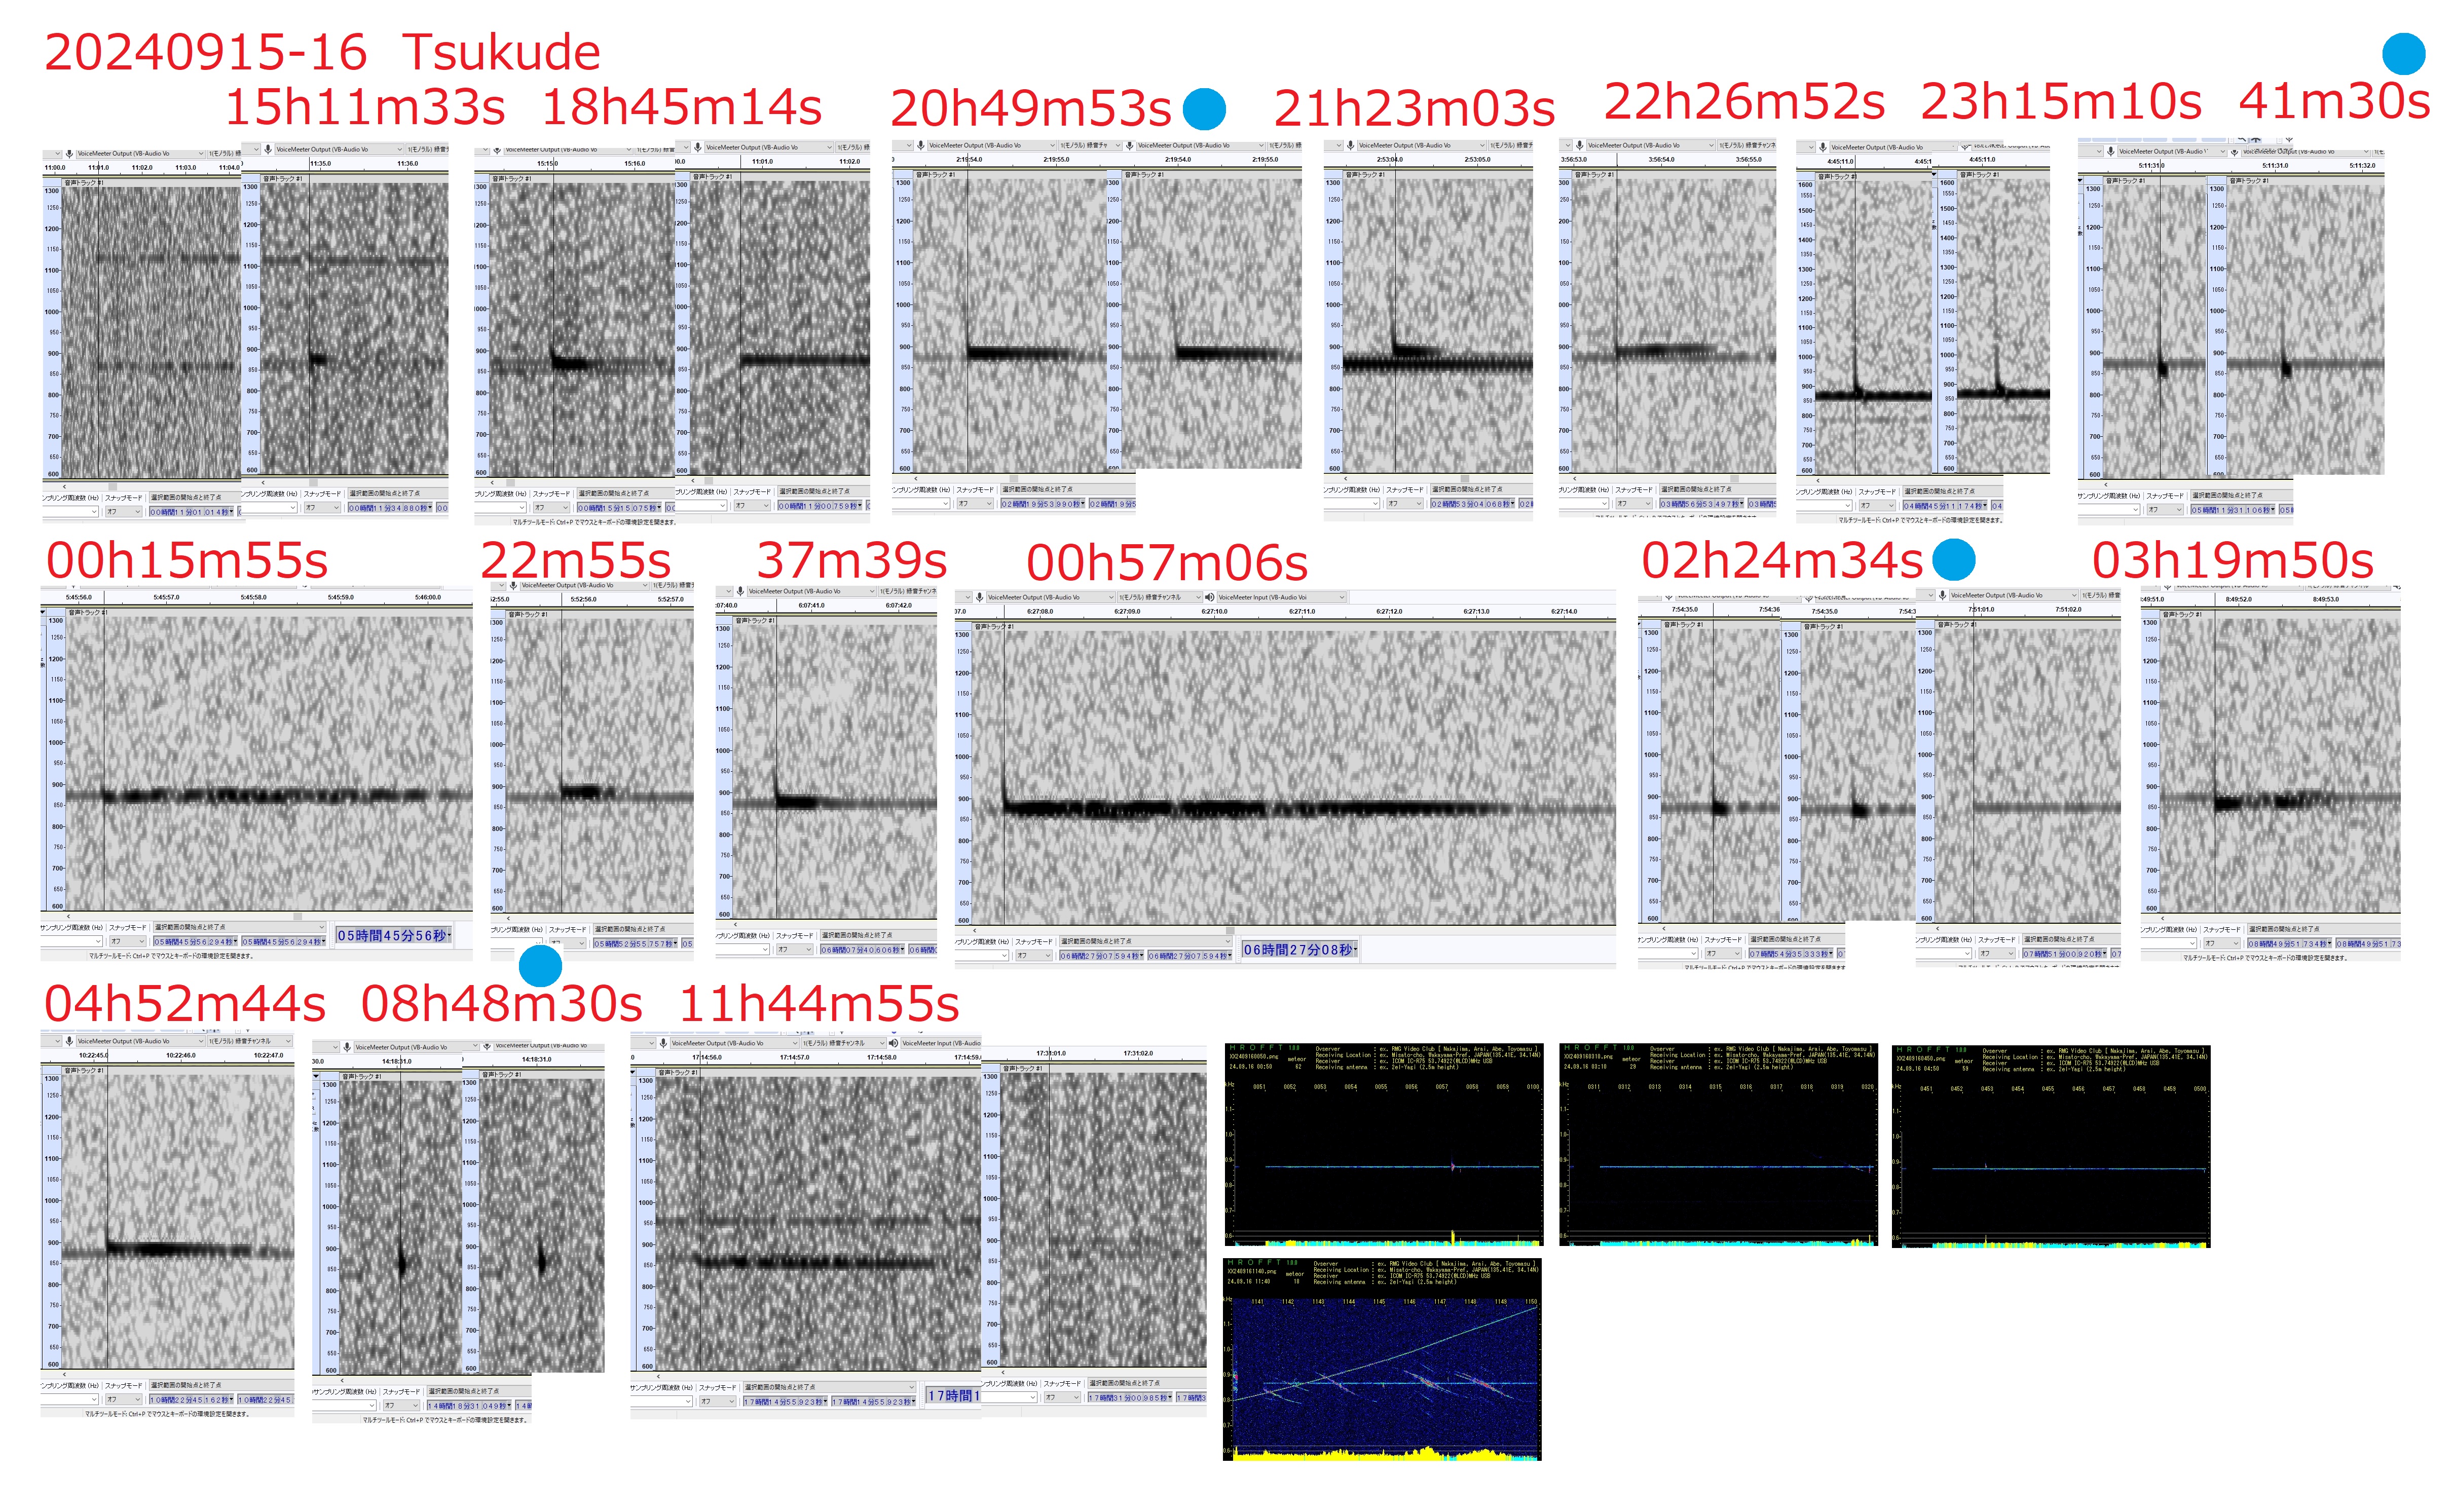This screenshot has width=2453, height=1512.
Task: Click the 05時間45分56秒 time display
Action: point(393,936)
